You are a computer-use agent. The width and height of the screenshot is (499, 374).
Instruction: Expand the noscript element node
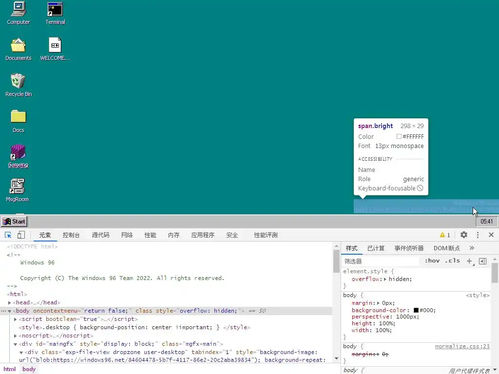point(15,336)
